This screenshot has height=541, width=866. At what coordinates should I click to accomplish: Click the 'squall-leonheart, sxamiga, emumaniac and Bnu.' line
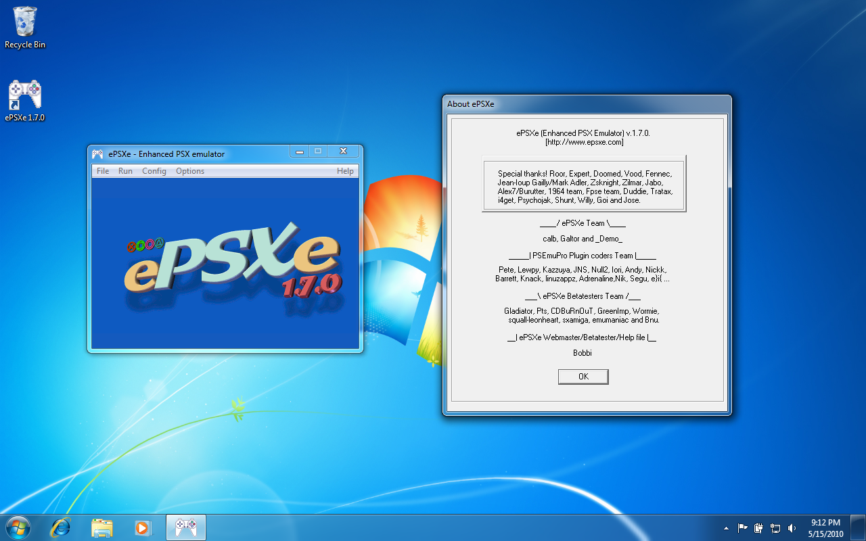click(583, 320)
